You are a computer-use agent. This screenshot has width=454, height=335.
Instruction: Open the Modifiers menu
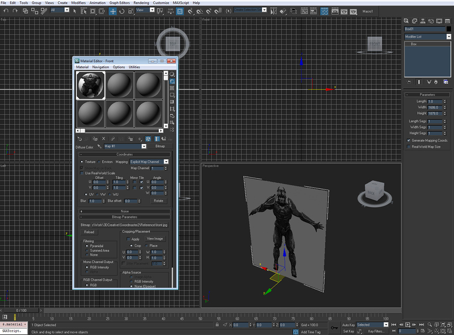78,3
